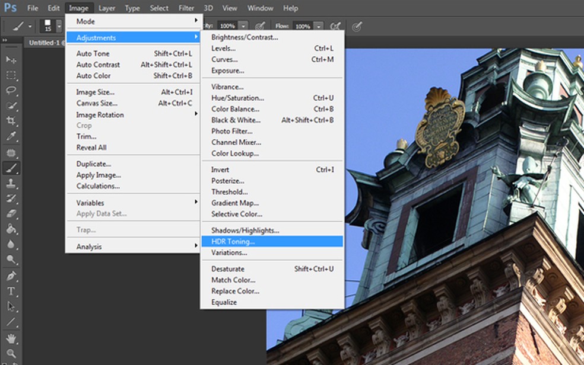Open the brush preset picker dropdown
The image size is (584, 365).
click(x=59, y=27)
